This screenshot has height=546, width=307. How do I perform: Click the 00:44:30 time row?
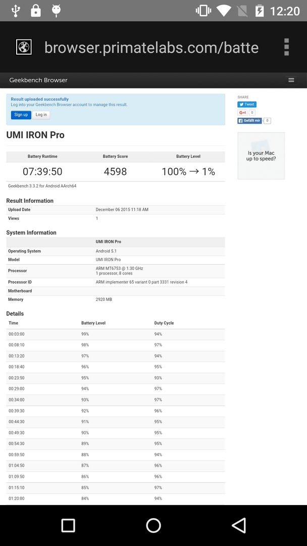[116, 422]
